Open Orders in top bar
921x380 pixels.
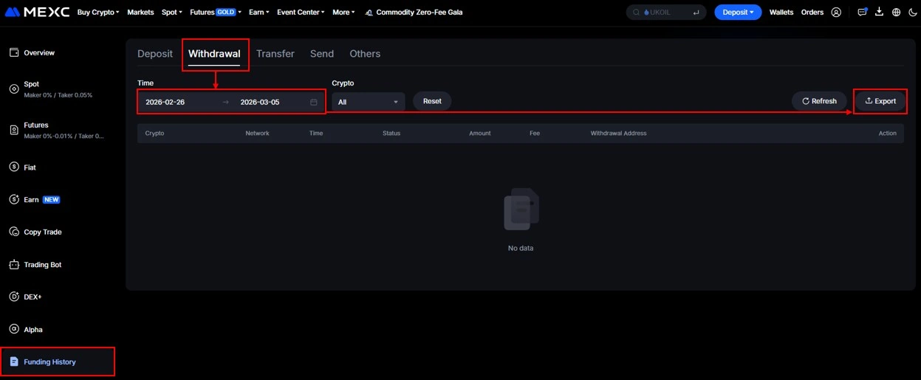[x=812, y=13]
